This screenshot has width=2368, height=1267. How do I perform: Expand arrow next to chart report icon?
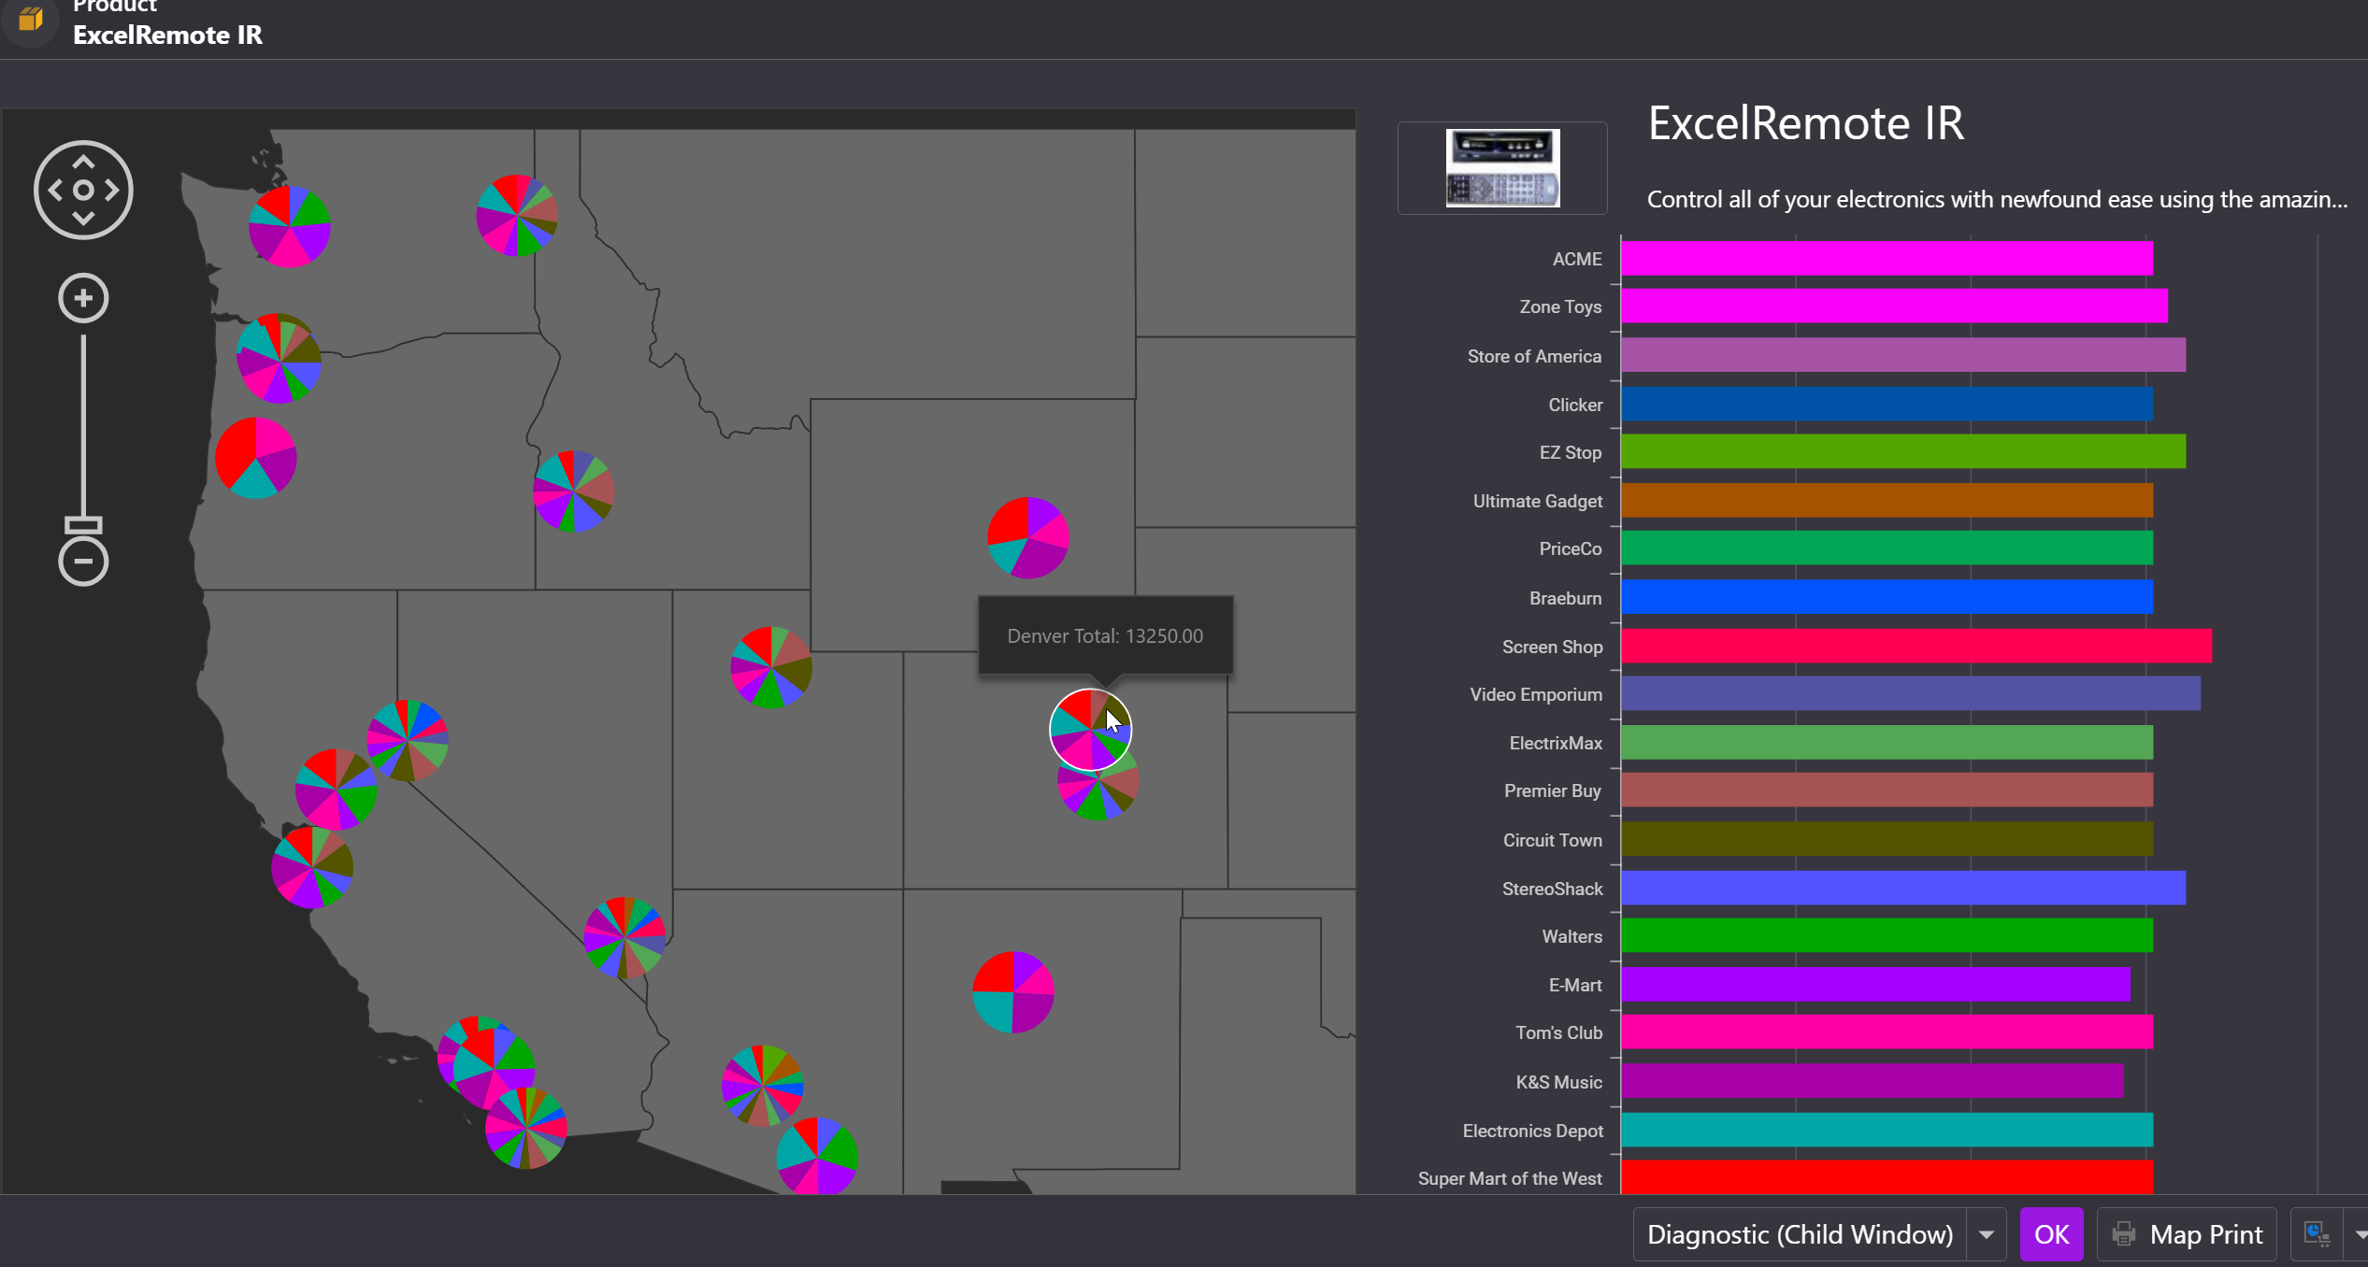(2359, 1234)
